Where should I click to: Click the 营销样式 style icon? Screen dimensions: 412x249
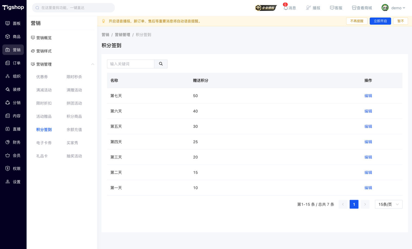point(33,51)
